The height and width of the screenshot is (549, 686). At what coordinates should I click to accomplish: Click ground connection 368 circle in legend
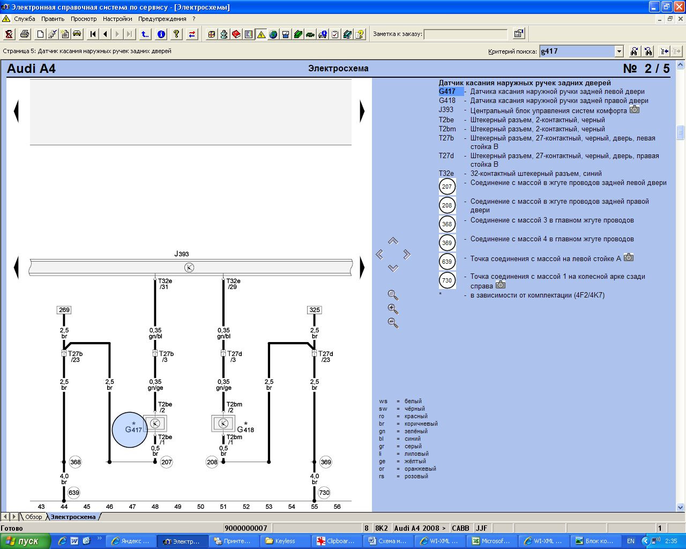447,224
